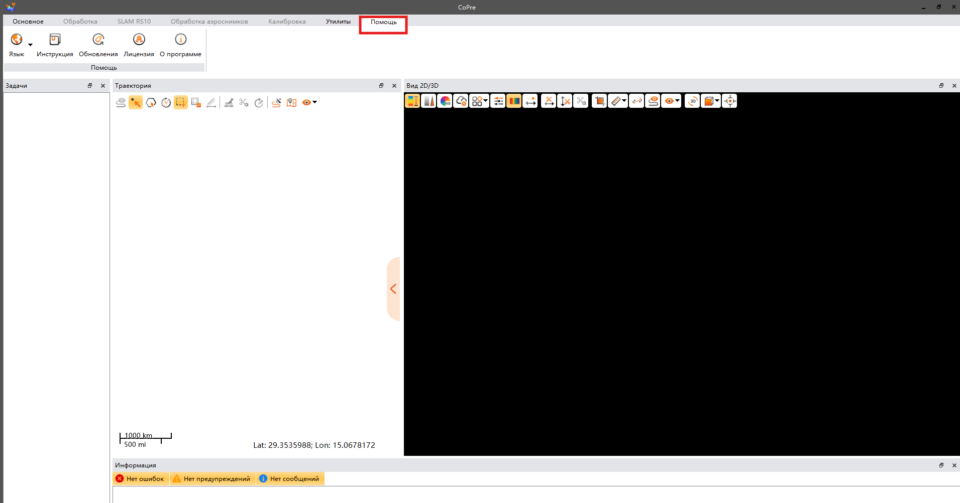960x503 pixels.
Task: Open the Утилиты tab
Action: tap(338, 22)
